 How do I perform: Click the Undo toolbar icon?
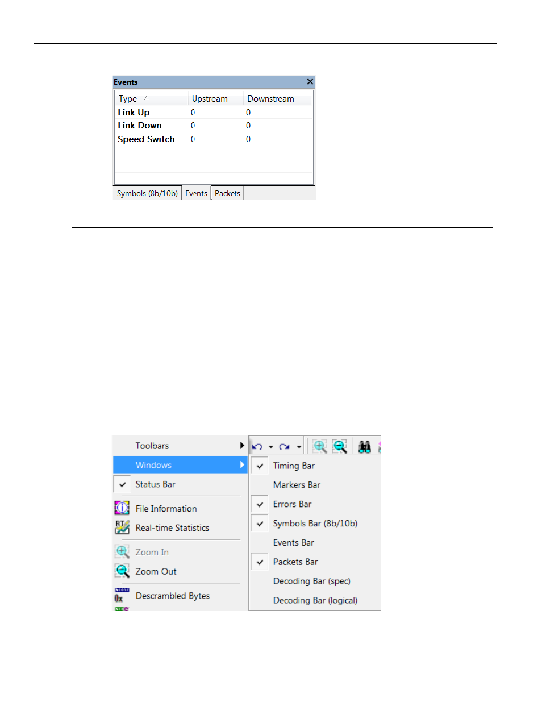coord(257,447)
